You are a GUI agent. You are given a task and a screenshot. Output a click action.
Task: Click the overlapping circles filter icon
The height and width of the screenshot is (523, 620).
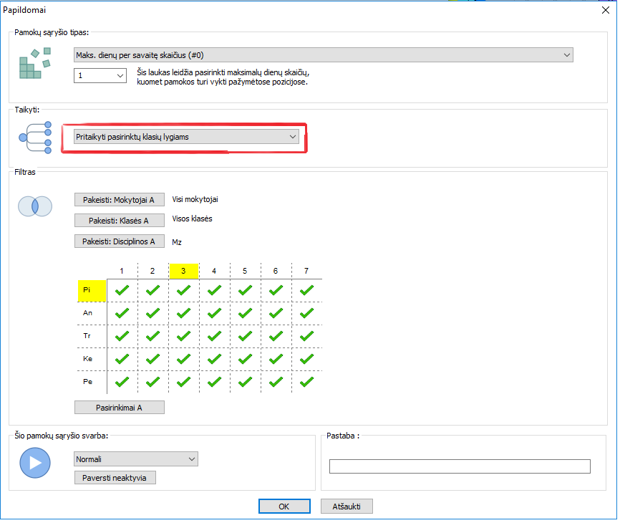[x=35, y=206]
